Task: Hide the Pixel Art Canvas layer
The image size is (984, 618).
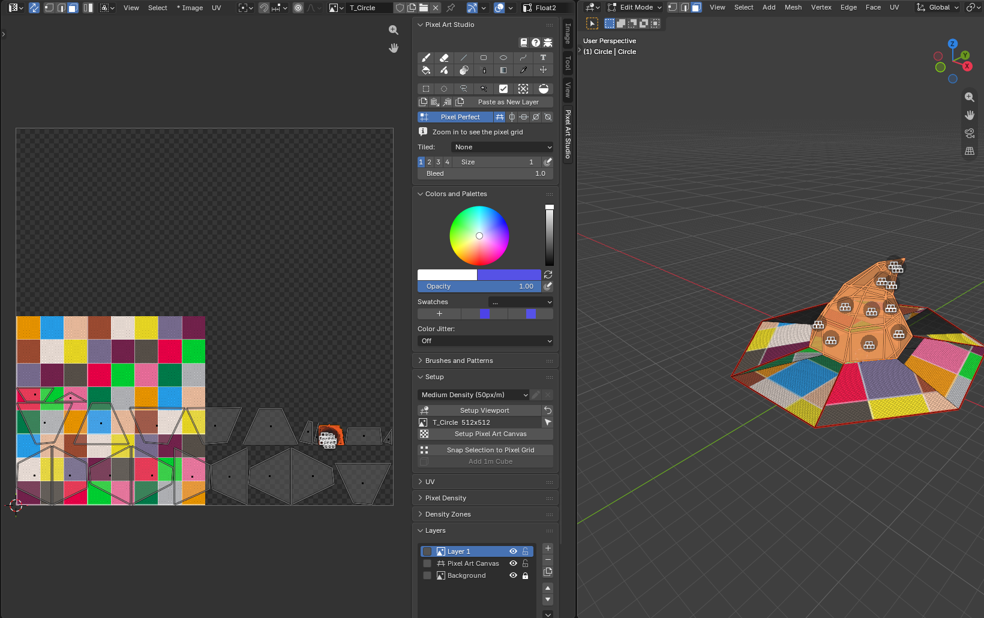Action: pos(513,563)
